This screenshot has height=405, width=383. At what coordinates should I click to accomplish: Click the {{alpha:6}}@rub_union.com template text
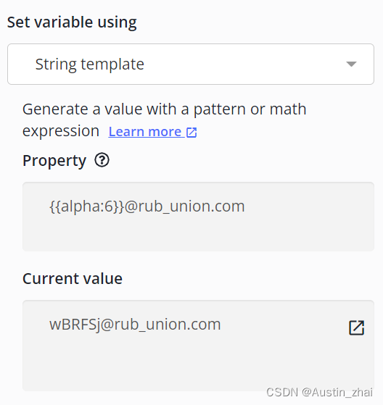[x=147, y=206]
